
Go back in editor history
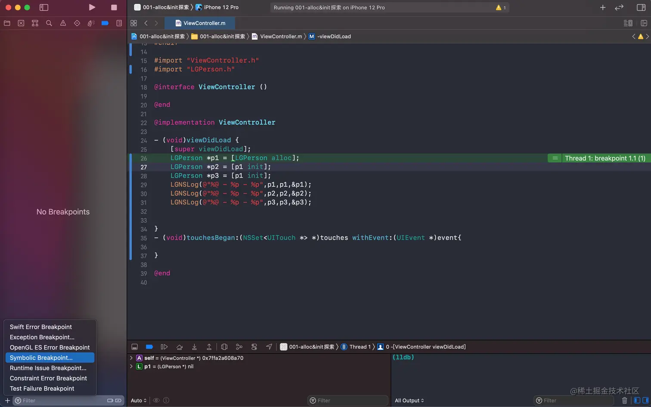pos(146,23)
